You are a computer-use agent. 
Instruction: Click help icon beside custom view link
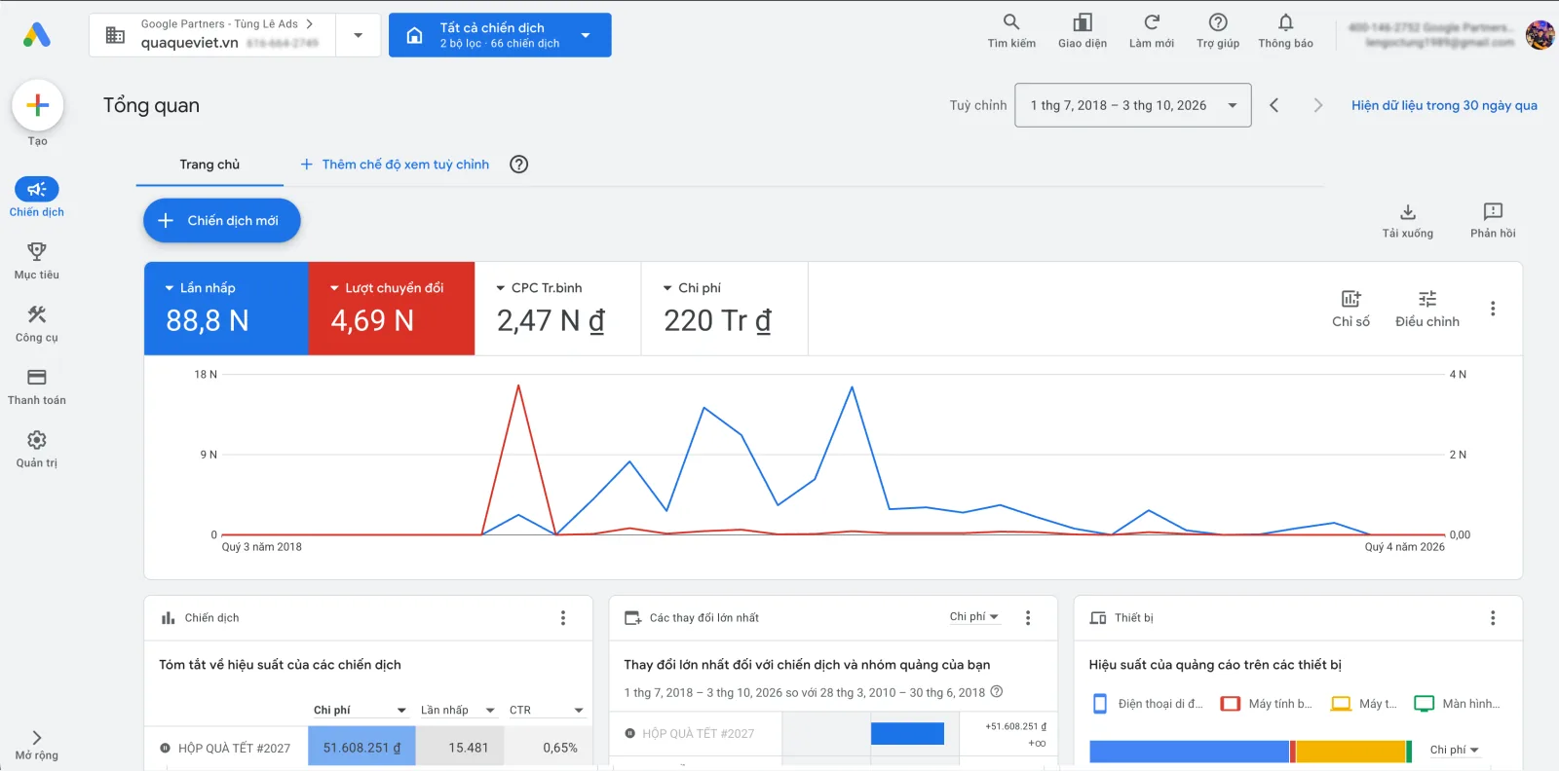tap(519, 165)
